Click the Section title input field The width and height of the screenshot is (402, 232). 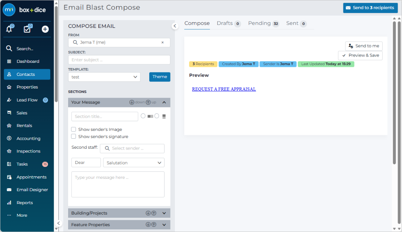(105, 116)
